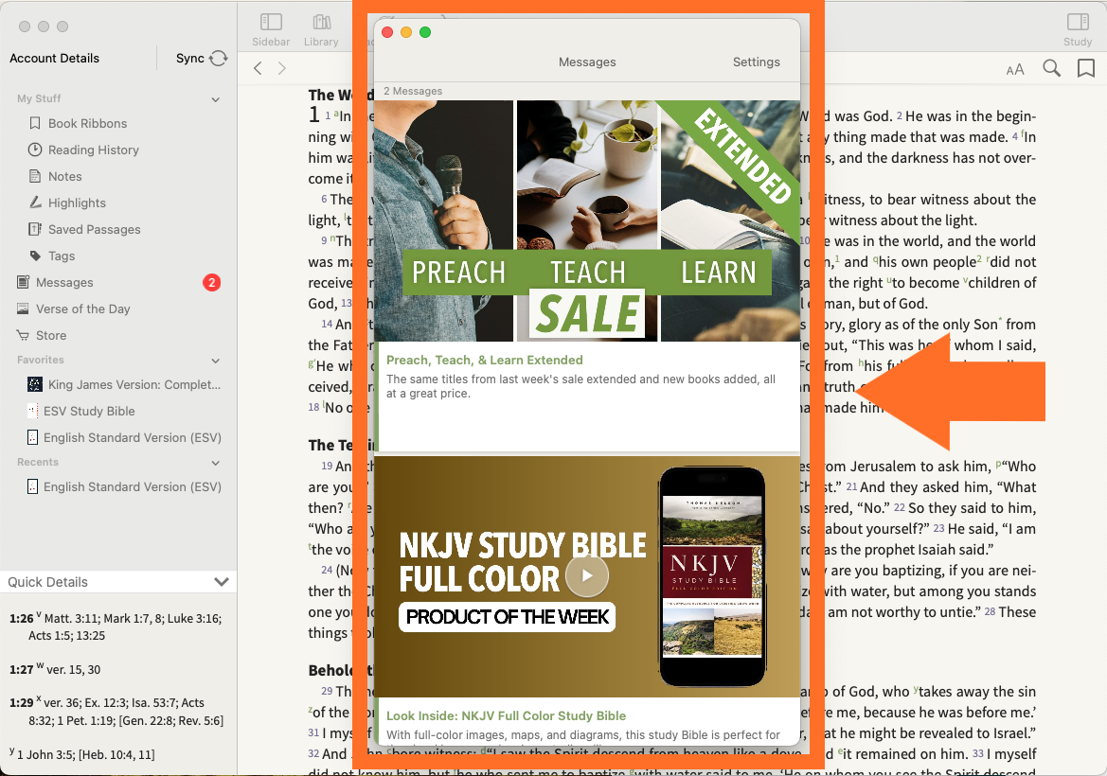1107x776 pixels.
Task: Open King James Version favorite
Action: point(134,384)
